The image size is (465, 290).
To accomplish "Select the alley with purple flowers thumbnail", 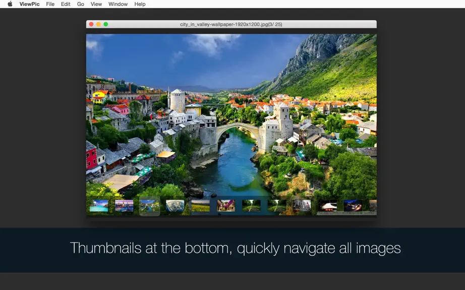I will [x=226, y=205].
